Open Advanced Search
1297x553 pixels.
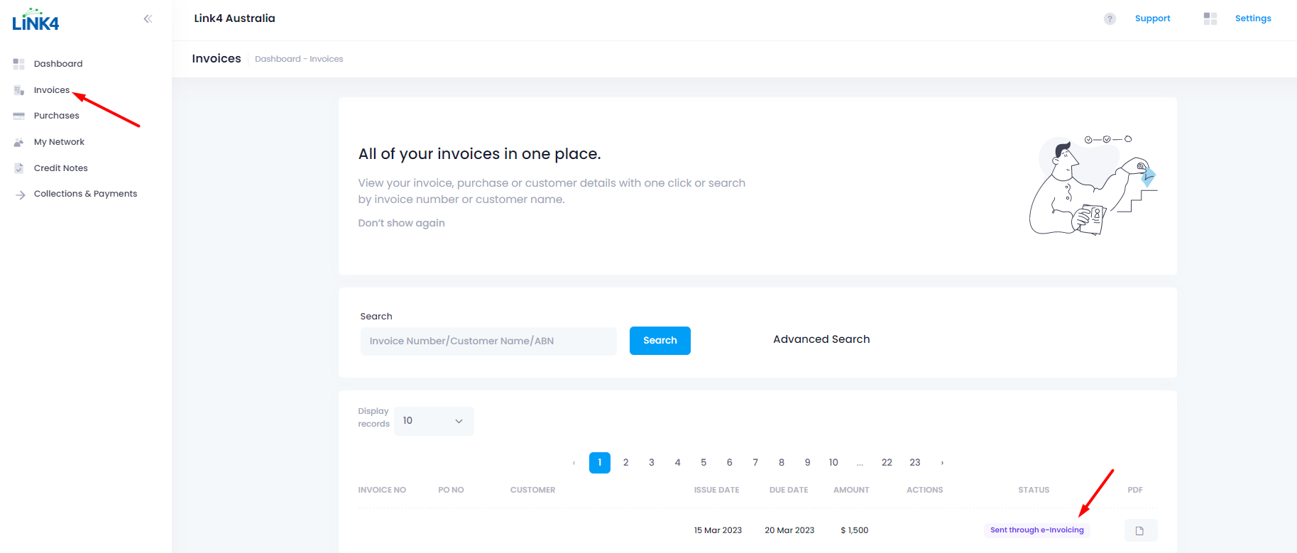pos(821,339)
